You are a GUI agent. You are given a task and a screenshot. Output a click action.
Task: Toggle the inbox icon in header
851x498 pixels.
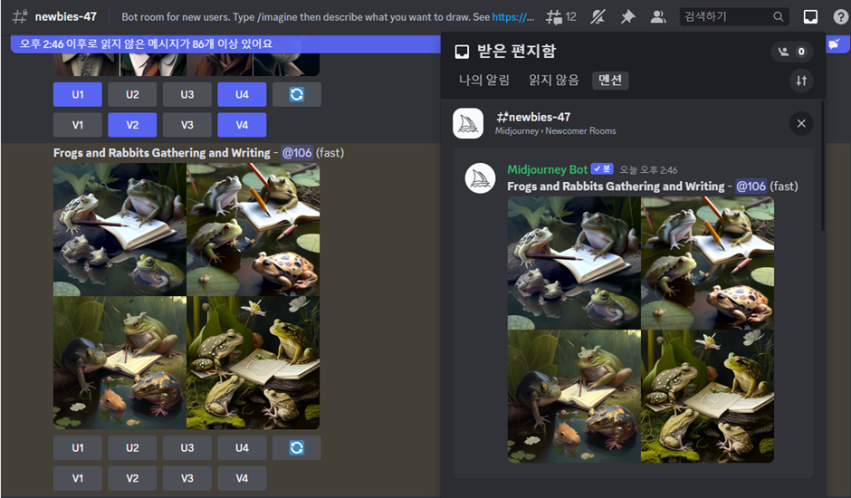click(x=810, y=17)
